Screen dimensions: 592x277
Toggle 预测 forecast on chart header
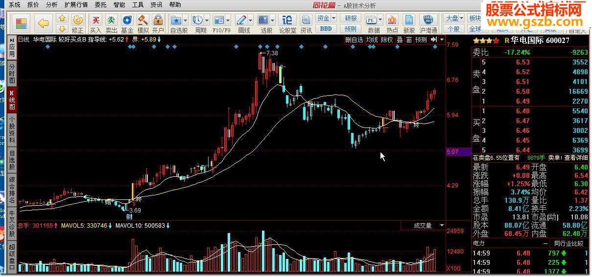coord(421,40)
